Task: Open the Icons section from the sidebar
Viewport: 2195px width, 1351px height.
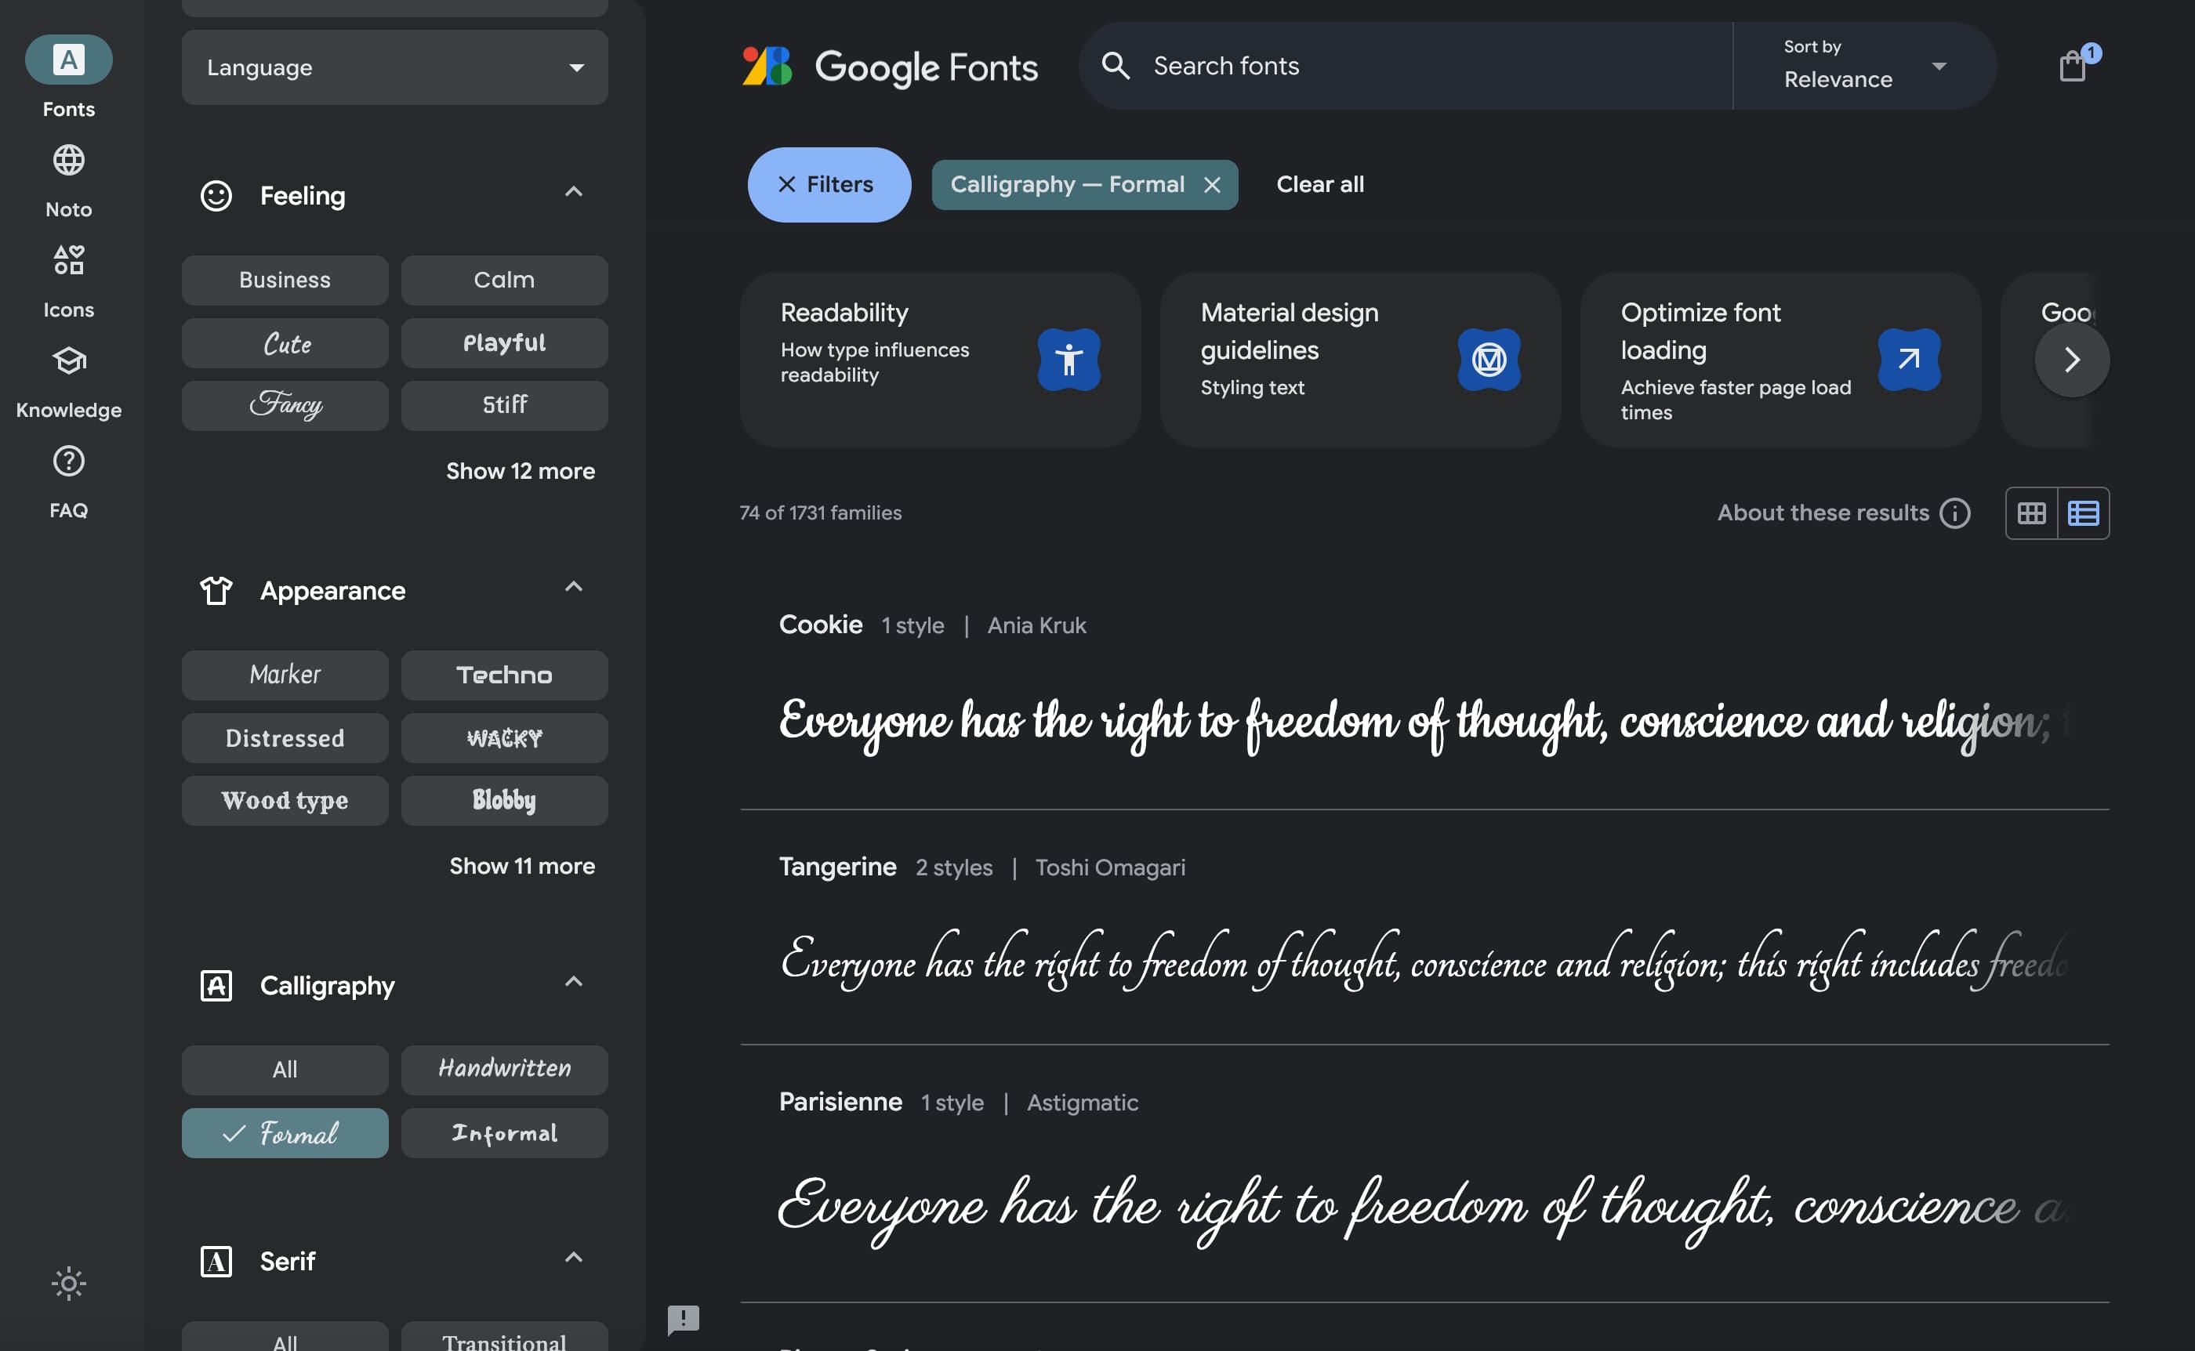Action: [x=68, y=277]
